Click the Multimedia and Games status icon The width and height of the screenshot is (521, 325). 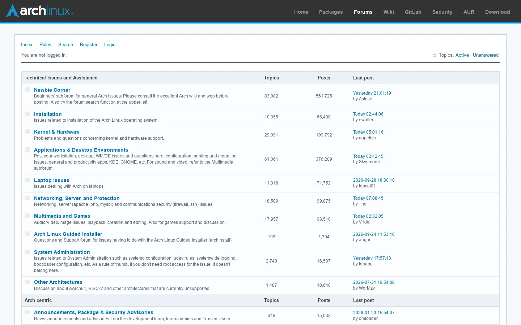[27, 216]
